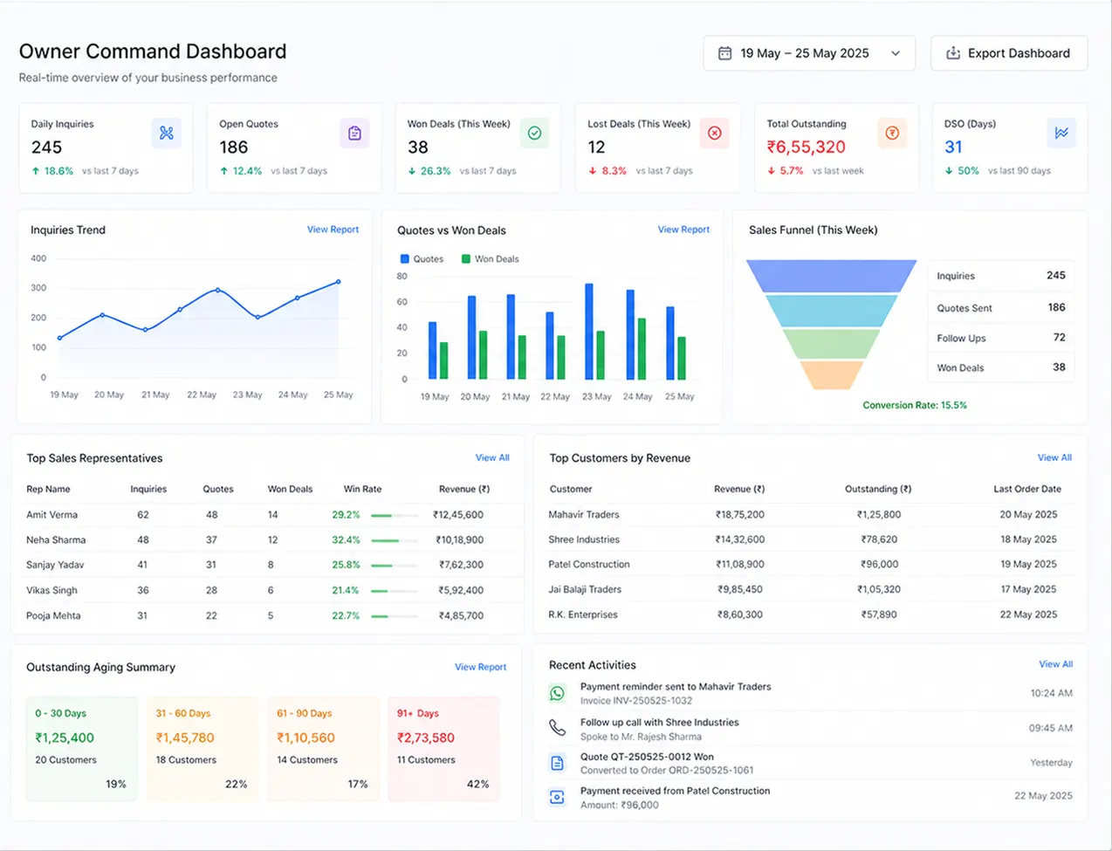Select customer Shree Industries in table

tap(584, 539)
